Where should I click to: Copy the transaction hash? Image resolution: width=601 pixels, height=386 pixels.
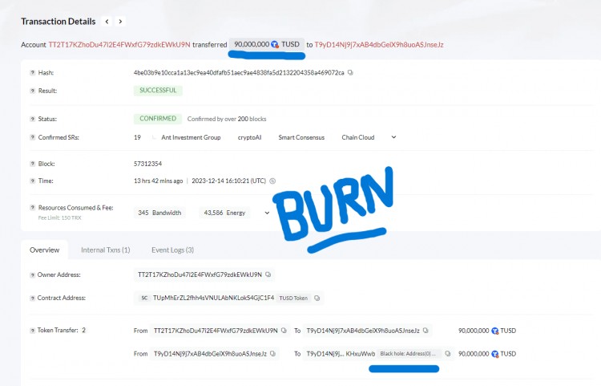(350, 72)
